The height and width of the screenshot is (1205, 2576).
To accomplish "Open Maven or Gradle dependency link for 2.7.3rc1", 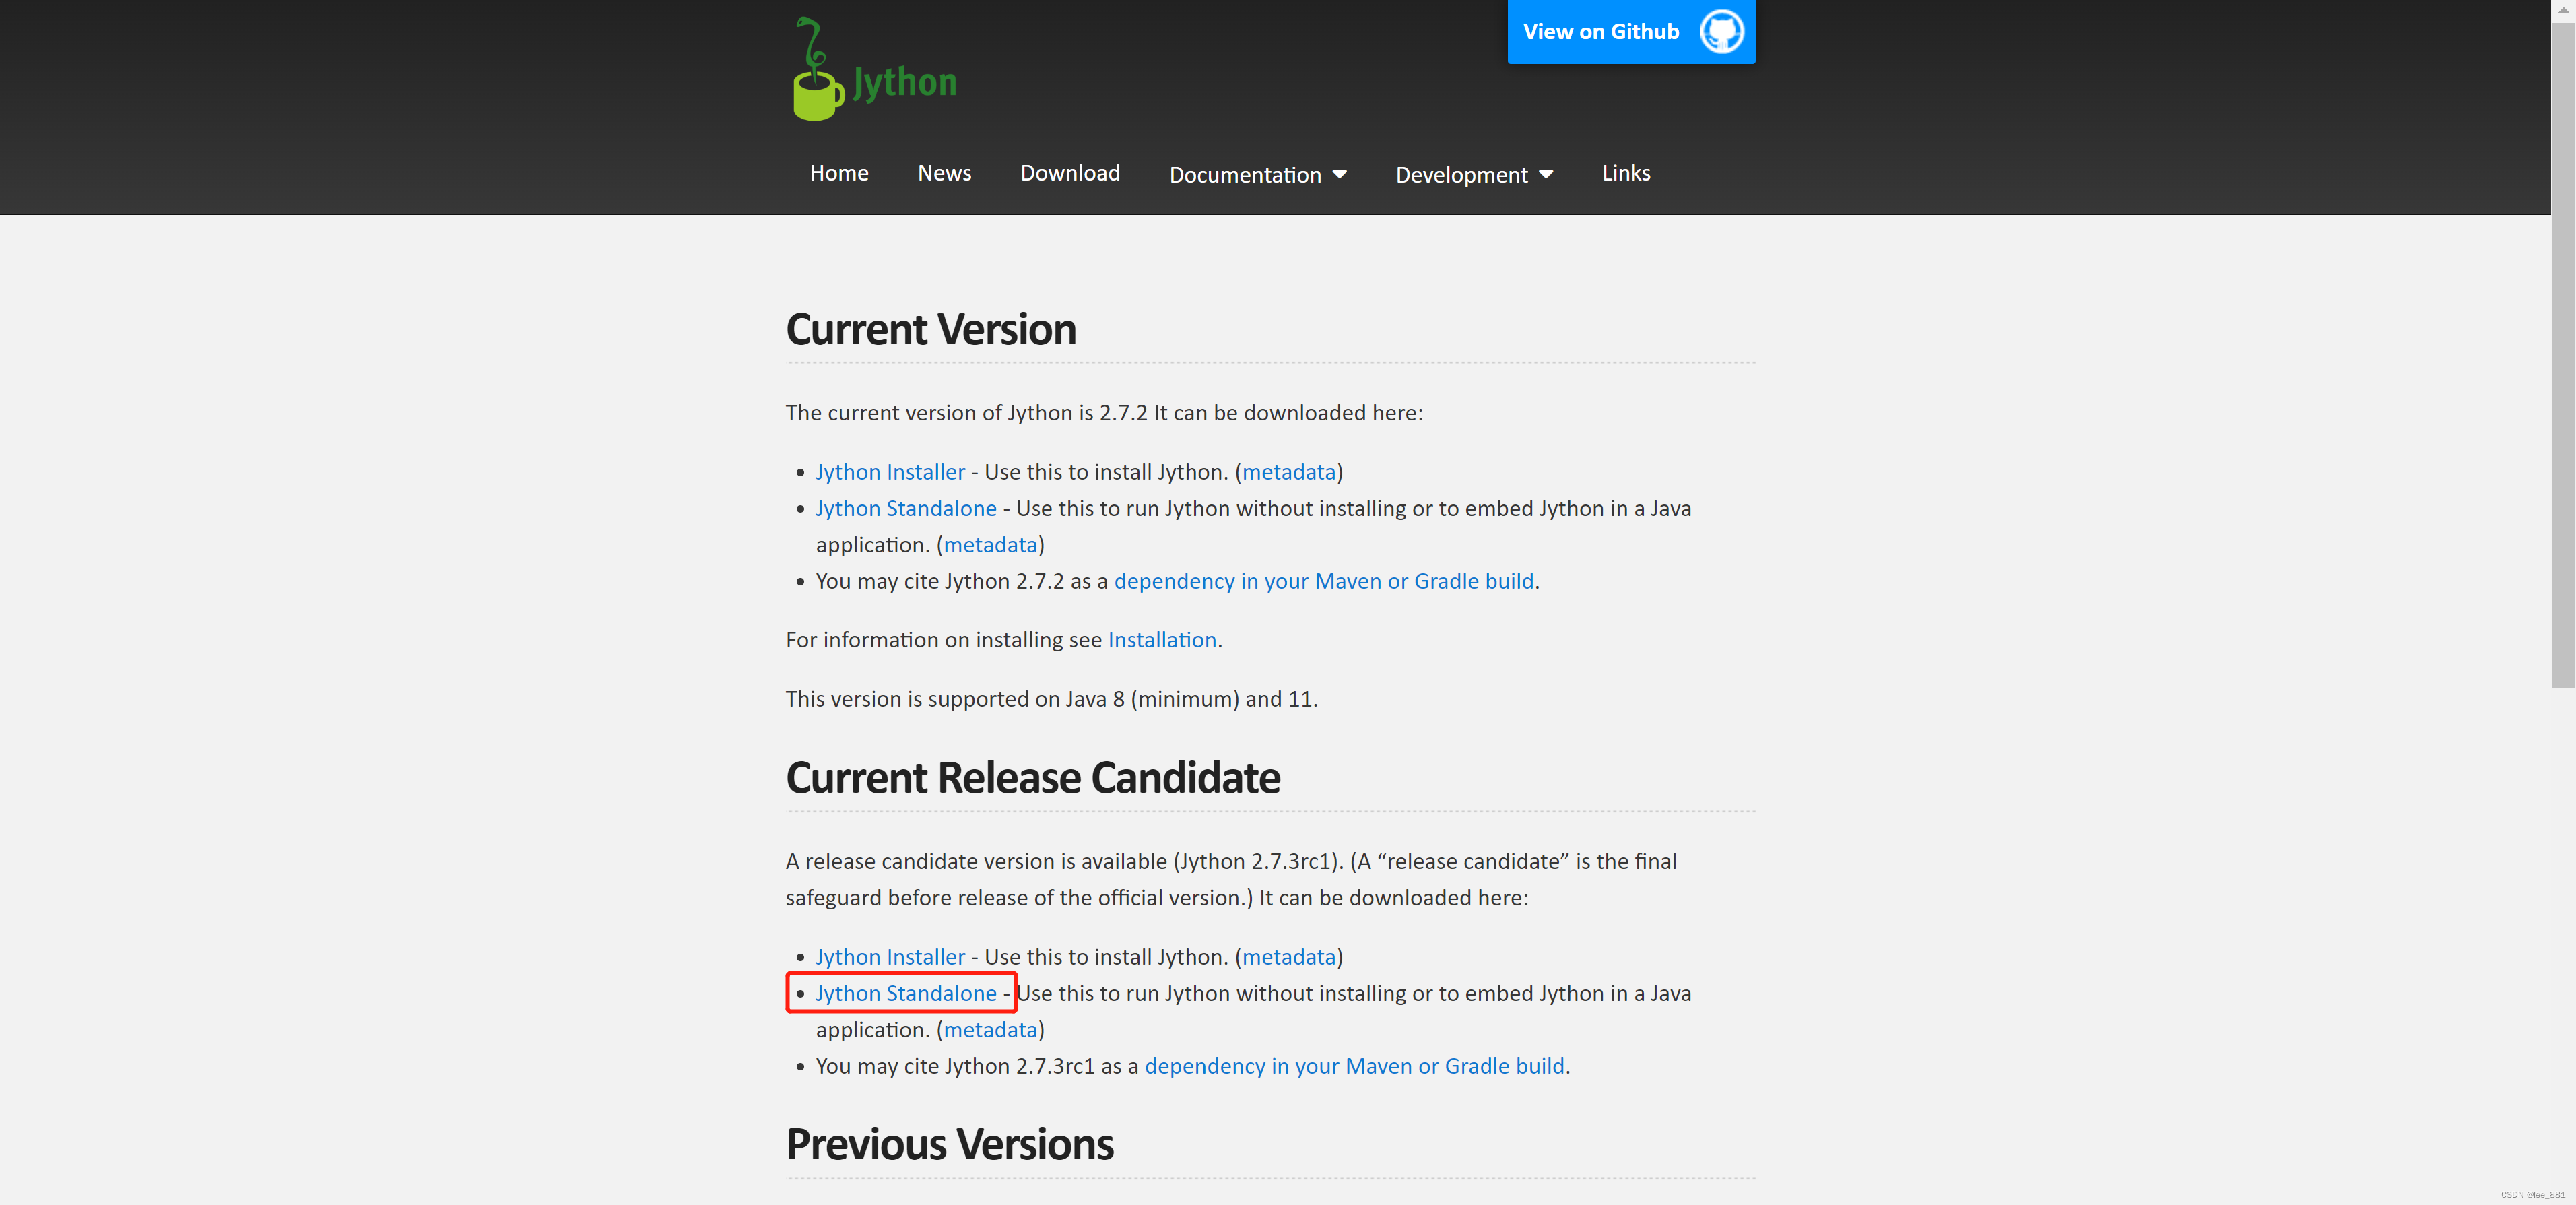I will pyautogui.click(x=1354, y=1066).
